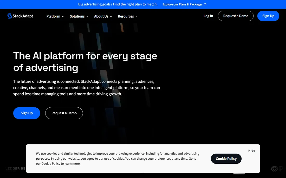Click the banner text about advertising goals
Viewport: 286px width, 178px height.
(118, 4)
